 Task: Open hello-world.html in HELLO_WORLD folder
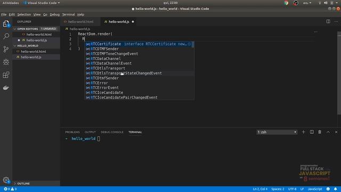click(36, 51)
